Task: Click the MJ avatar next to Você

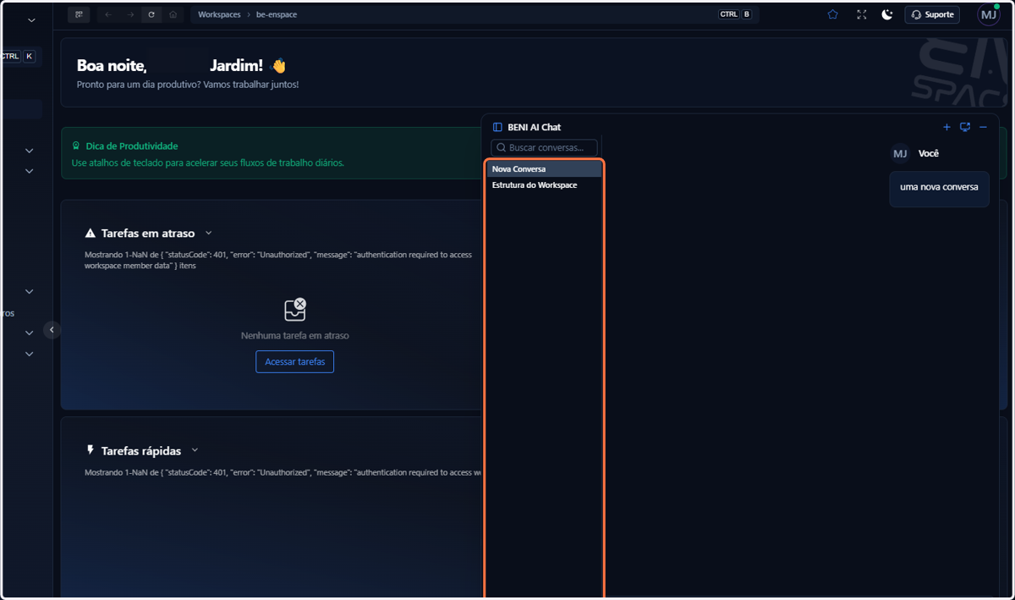Action: click(x=900, y=154)
